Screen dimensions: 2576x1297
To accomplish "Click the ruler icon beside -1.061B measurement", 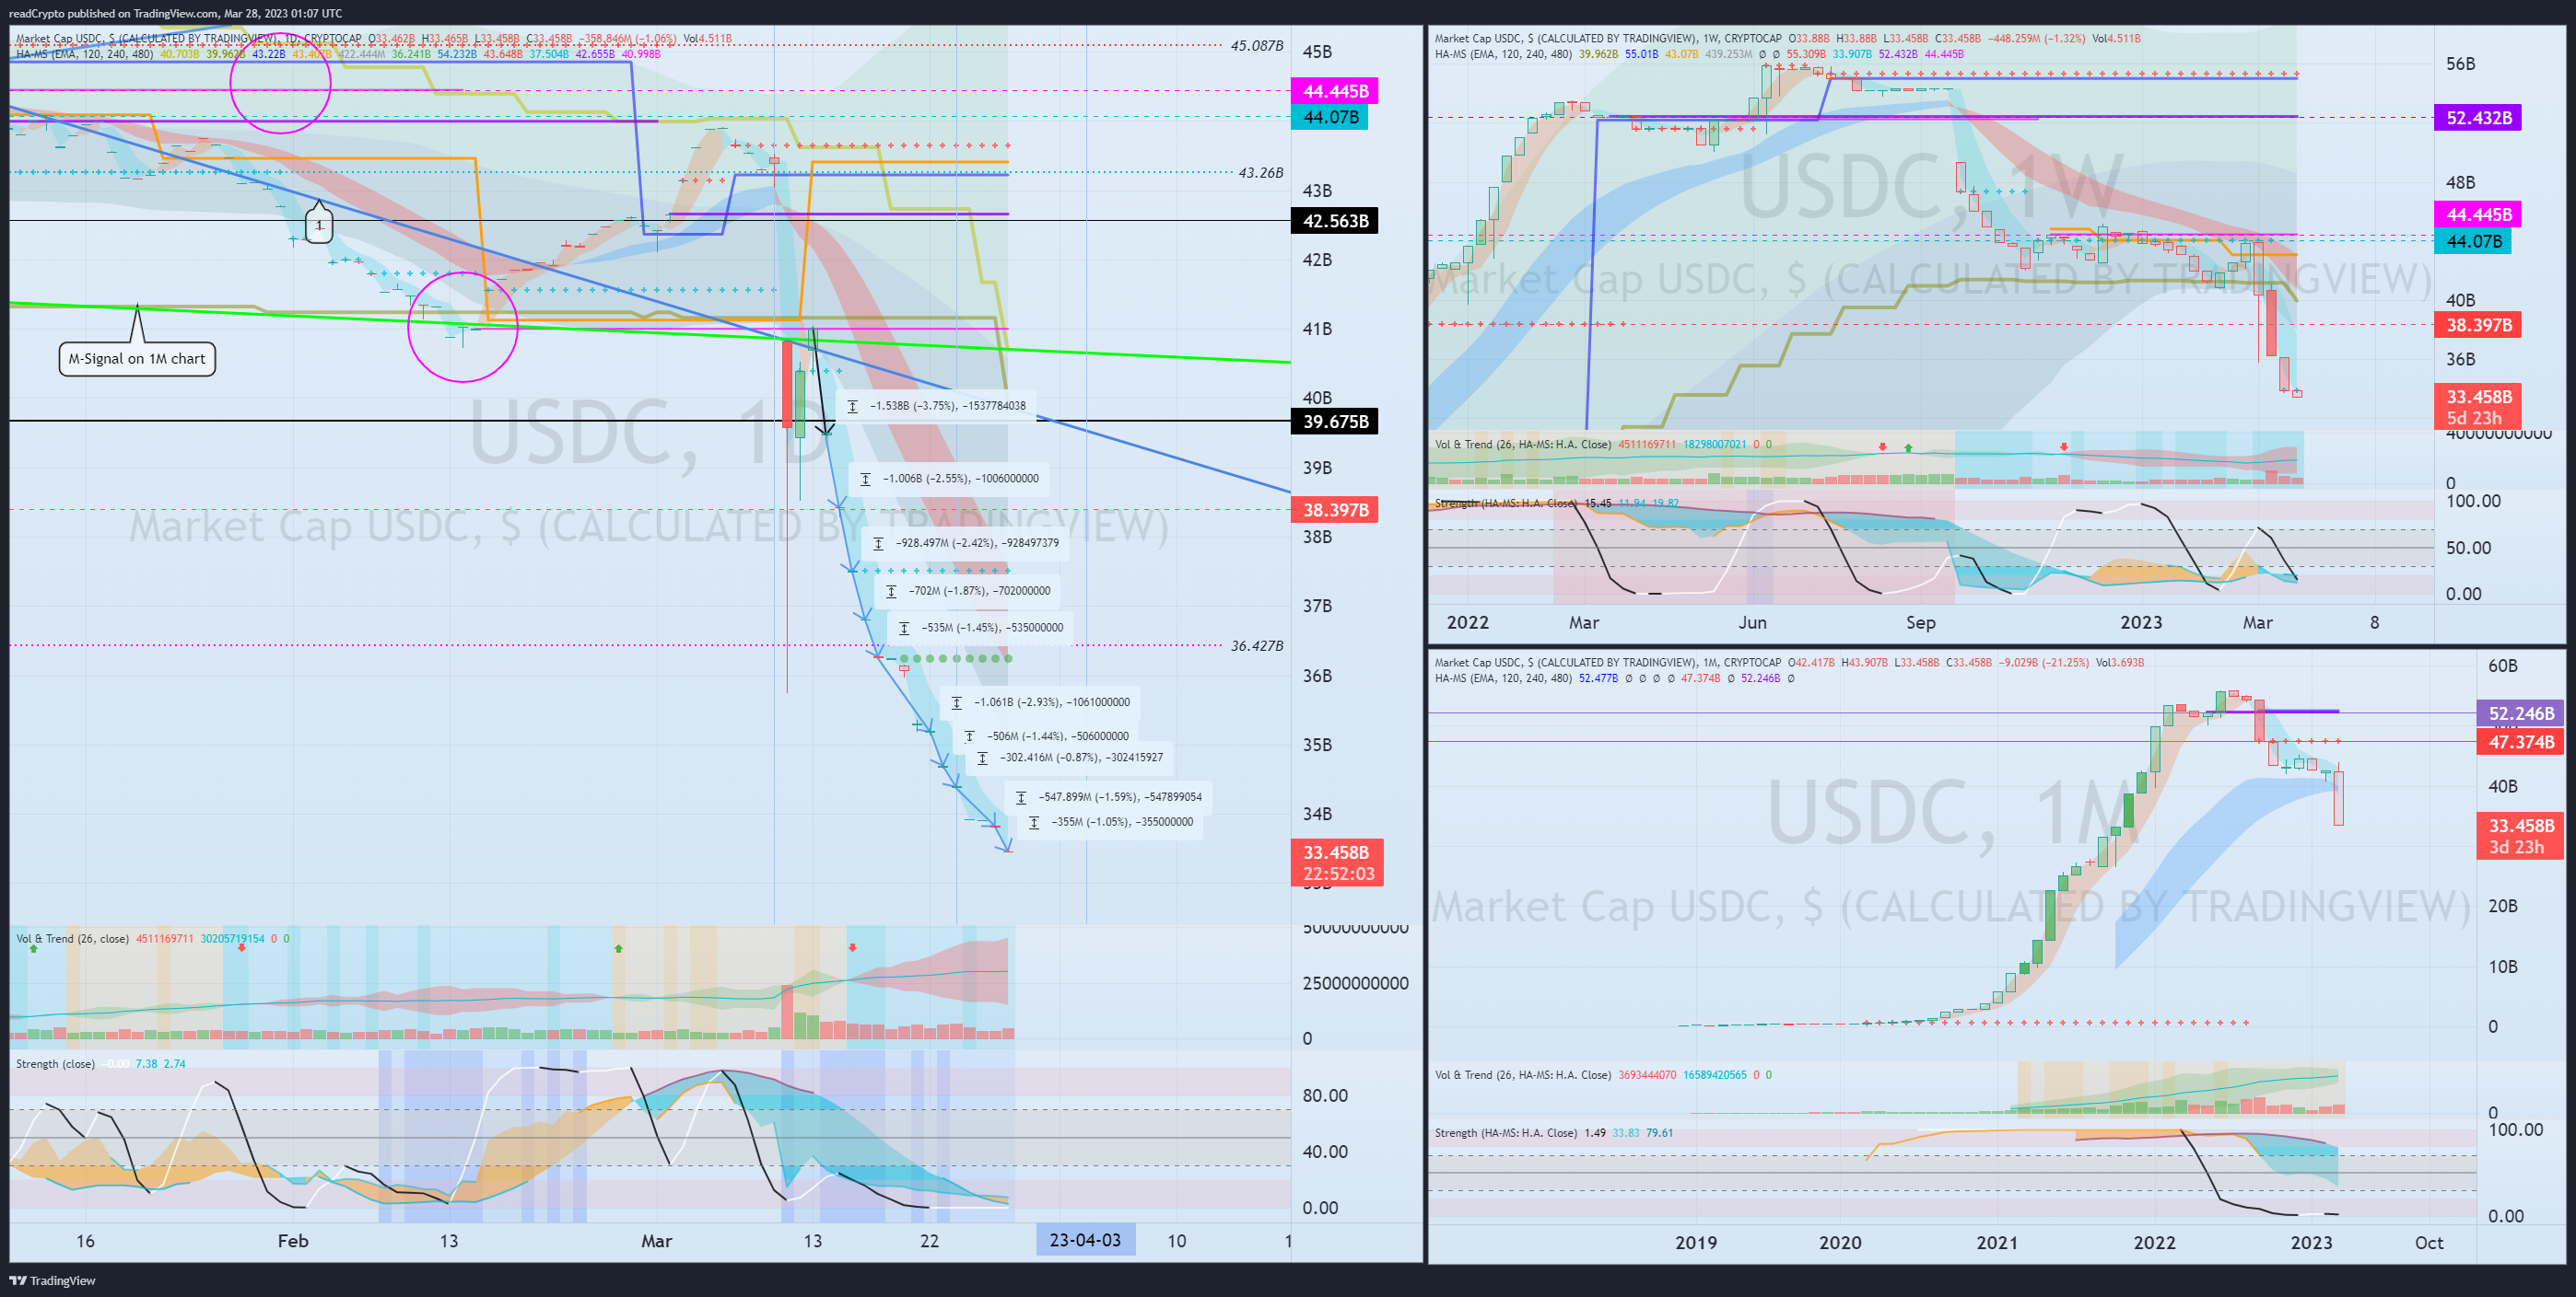I will pos(956,702).
